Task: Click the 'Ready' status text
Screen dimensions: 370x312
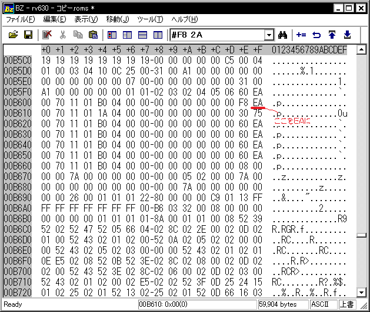Action: tap(13, 304)
